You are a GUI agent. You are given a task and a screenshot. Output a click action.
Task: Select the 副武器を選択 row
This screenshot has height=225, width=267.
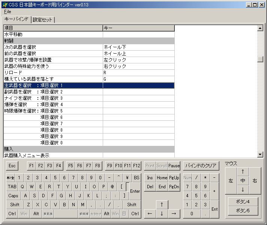tap(53, 92)
